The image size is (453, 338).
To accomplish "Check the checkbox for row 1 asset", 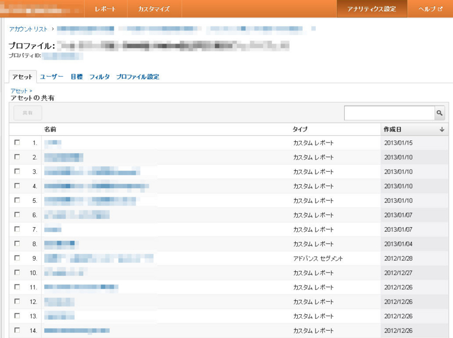I will coord(18,143).
